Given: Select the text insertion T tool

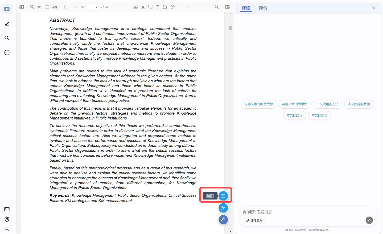Looking at the screenshot, I should [158, 7].
